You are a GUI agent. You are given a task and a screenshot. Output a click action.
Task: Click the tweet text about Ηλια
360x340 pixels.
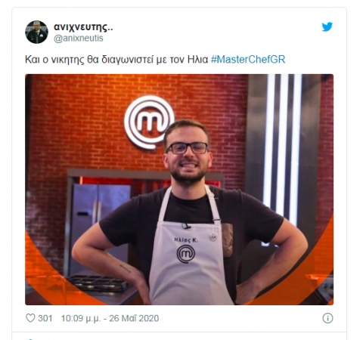coord(116,60)
